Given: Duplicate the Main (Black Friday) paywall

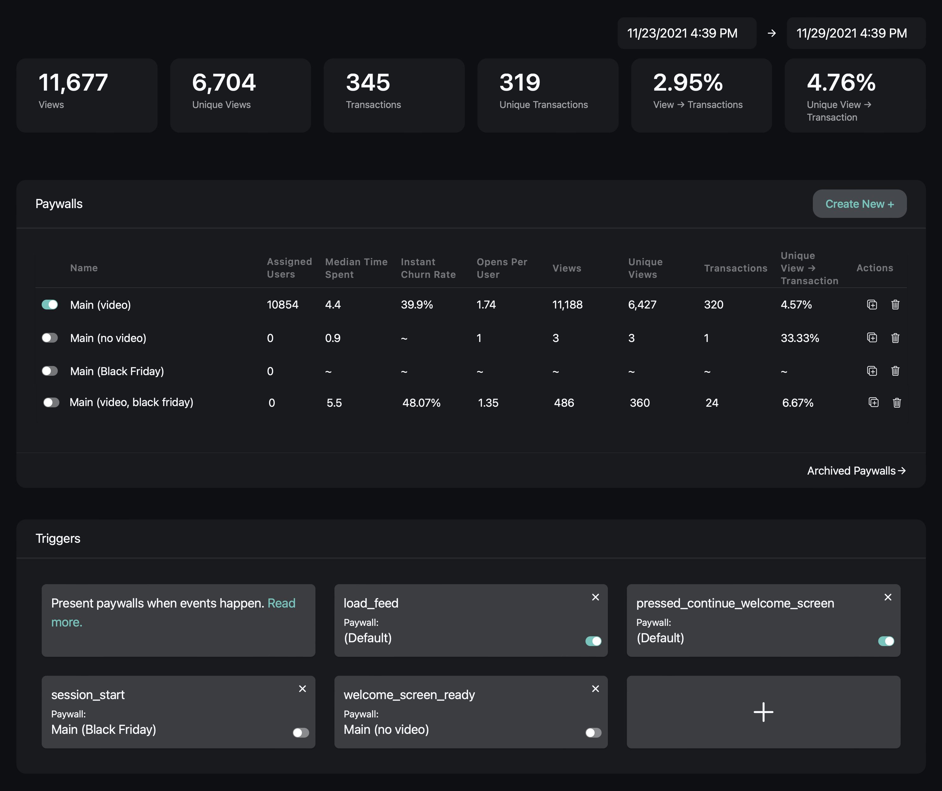Looking at the screenshot, I should (872, 371).
